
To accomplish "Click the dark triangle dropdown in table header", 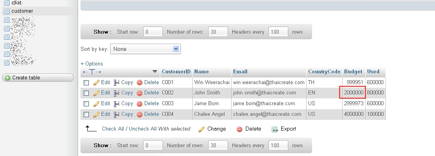I will click(x=155, y=71).
